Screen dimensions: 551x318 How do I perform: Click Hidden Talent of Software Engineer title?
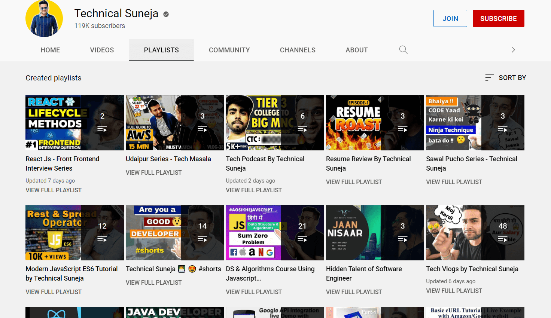point(364,273)
